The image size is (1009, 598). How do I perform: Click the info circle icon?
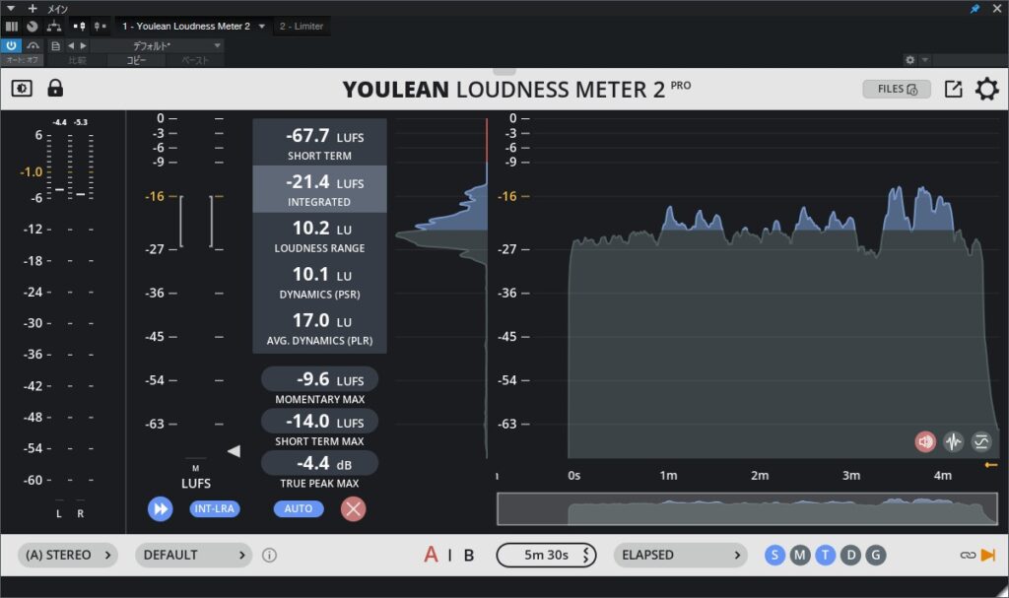(x=270, y=555)
